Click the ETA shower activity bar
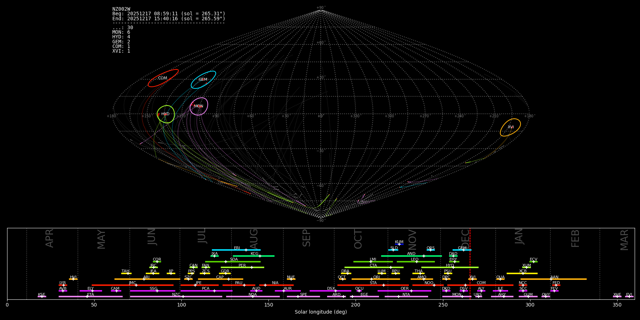Screen dimensions: 640x320 [x=91, y=297]
